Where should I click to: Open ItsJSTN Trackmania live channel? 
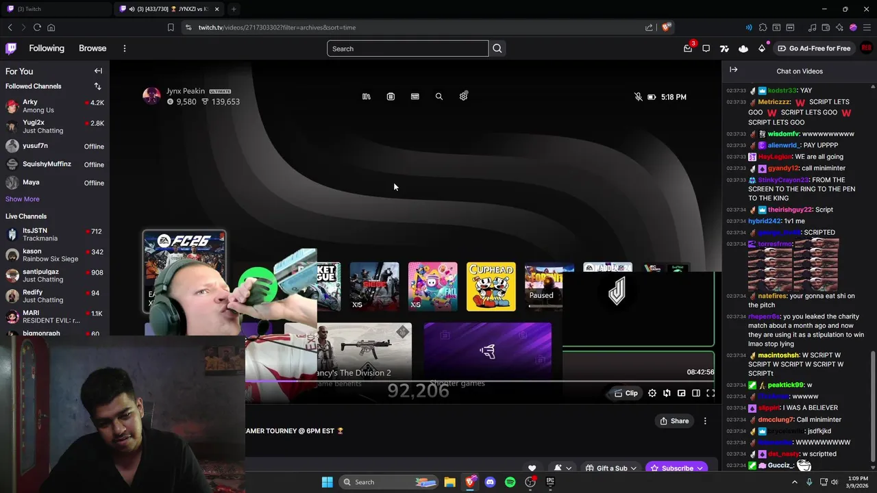pyautogui.click(x=55, y=235)
